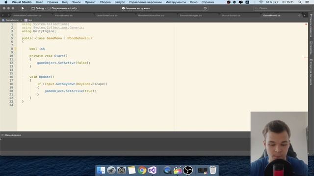Click the lightbulb marker on line 8
Viewport: 314px width, 176px height.
click(15, 49)
